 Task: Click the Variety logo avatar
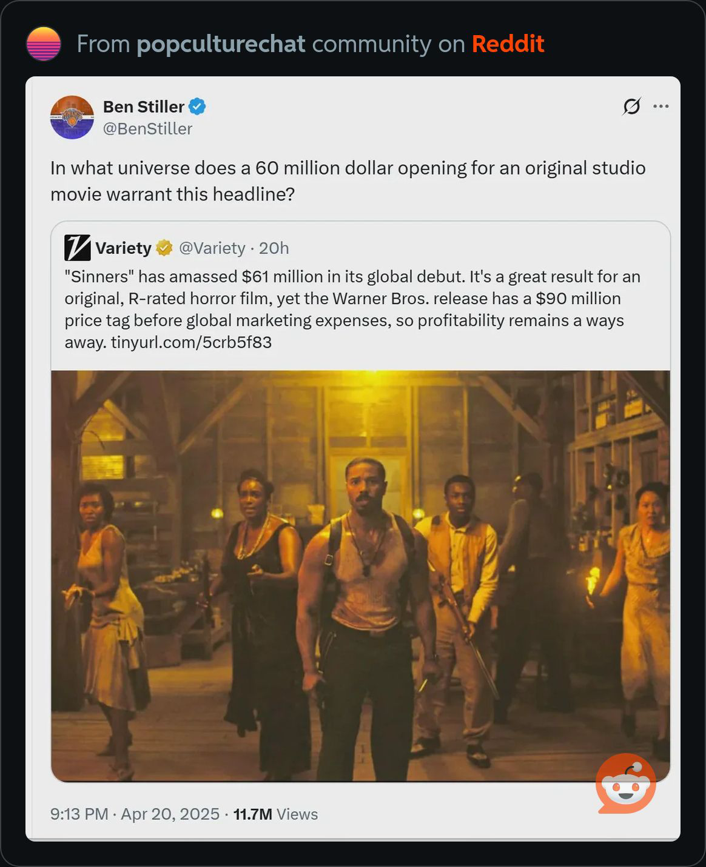78,248
